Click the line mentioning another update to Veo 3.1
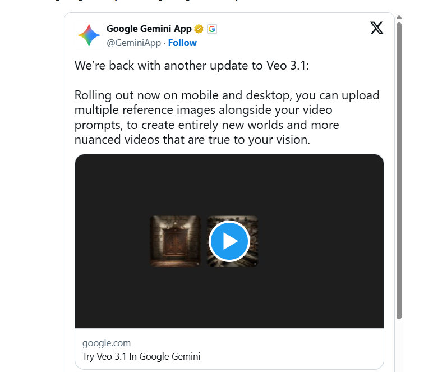This screenshot has width=447, height=372. [192, 66]
